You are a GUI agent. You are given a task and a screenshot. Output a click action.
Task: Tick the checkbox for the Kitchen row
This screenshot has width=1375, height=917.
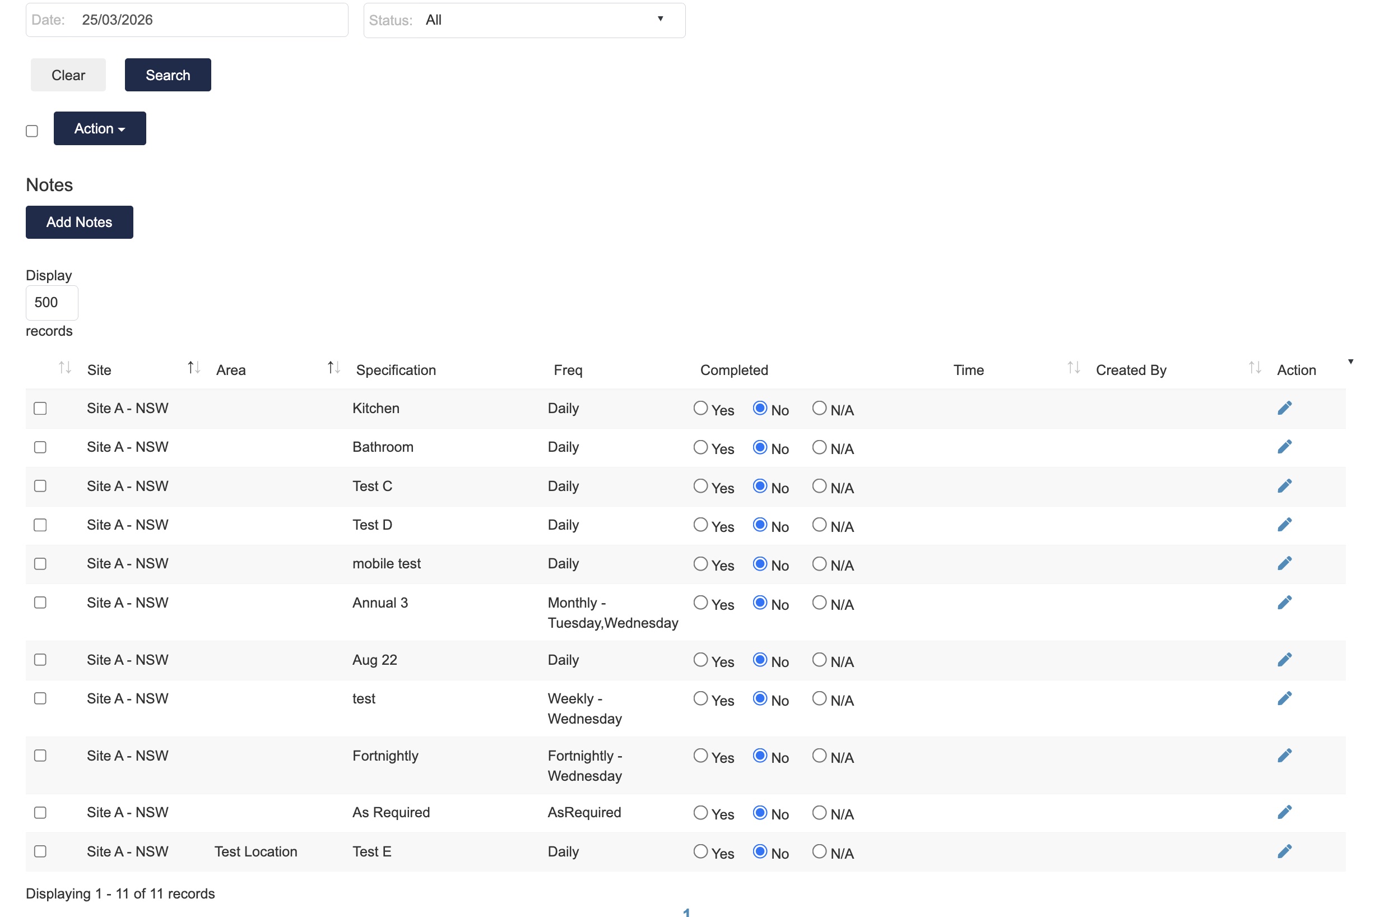click(x=40, y=408)
